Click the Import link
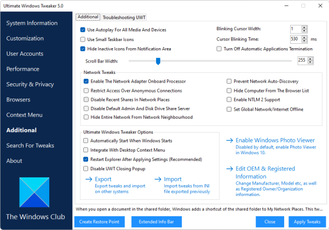The image size is (329, 230). click(x=172, y=179)
